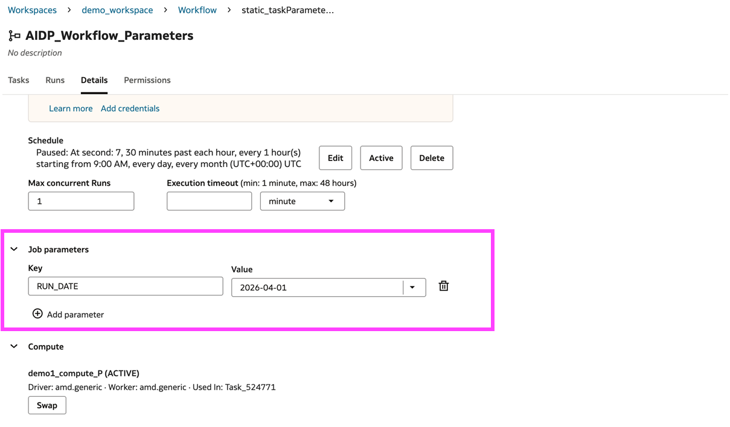Select the Details tab

click(x=94, y=80)
